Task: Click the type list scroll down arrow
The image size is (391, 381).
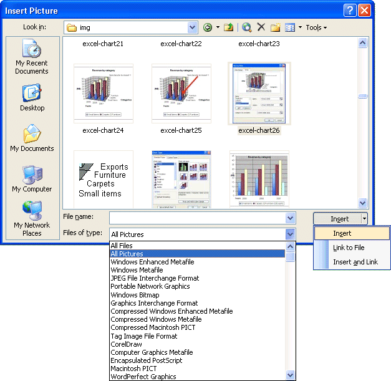Action: point(290,375)
